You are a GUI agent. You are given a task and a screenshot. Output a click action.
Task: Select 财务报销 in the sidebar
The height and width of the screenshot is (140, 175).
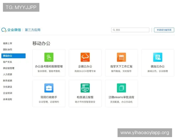tap(8, 80)
